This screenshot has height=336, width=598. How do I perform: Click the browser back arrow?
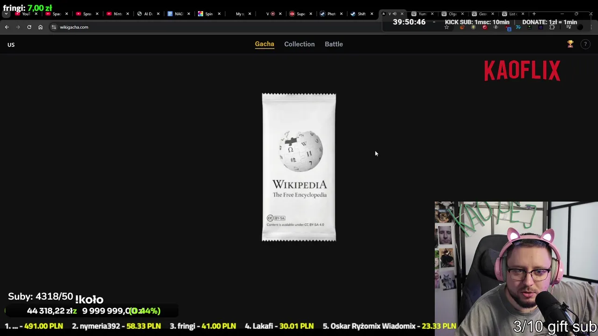tap(7, 27)
